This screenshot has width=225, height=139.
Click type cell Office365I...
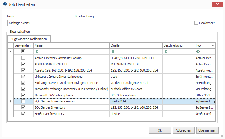205,95
